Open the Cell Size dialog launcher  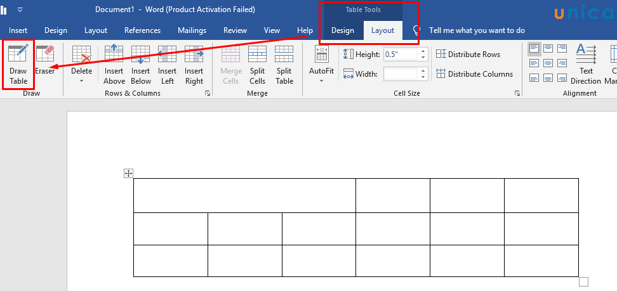coord(517,93)
